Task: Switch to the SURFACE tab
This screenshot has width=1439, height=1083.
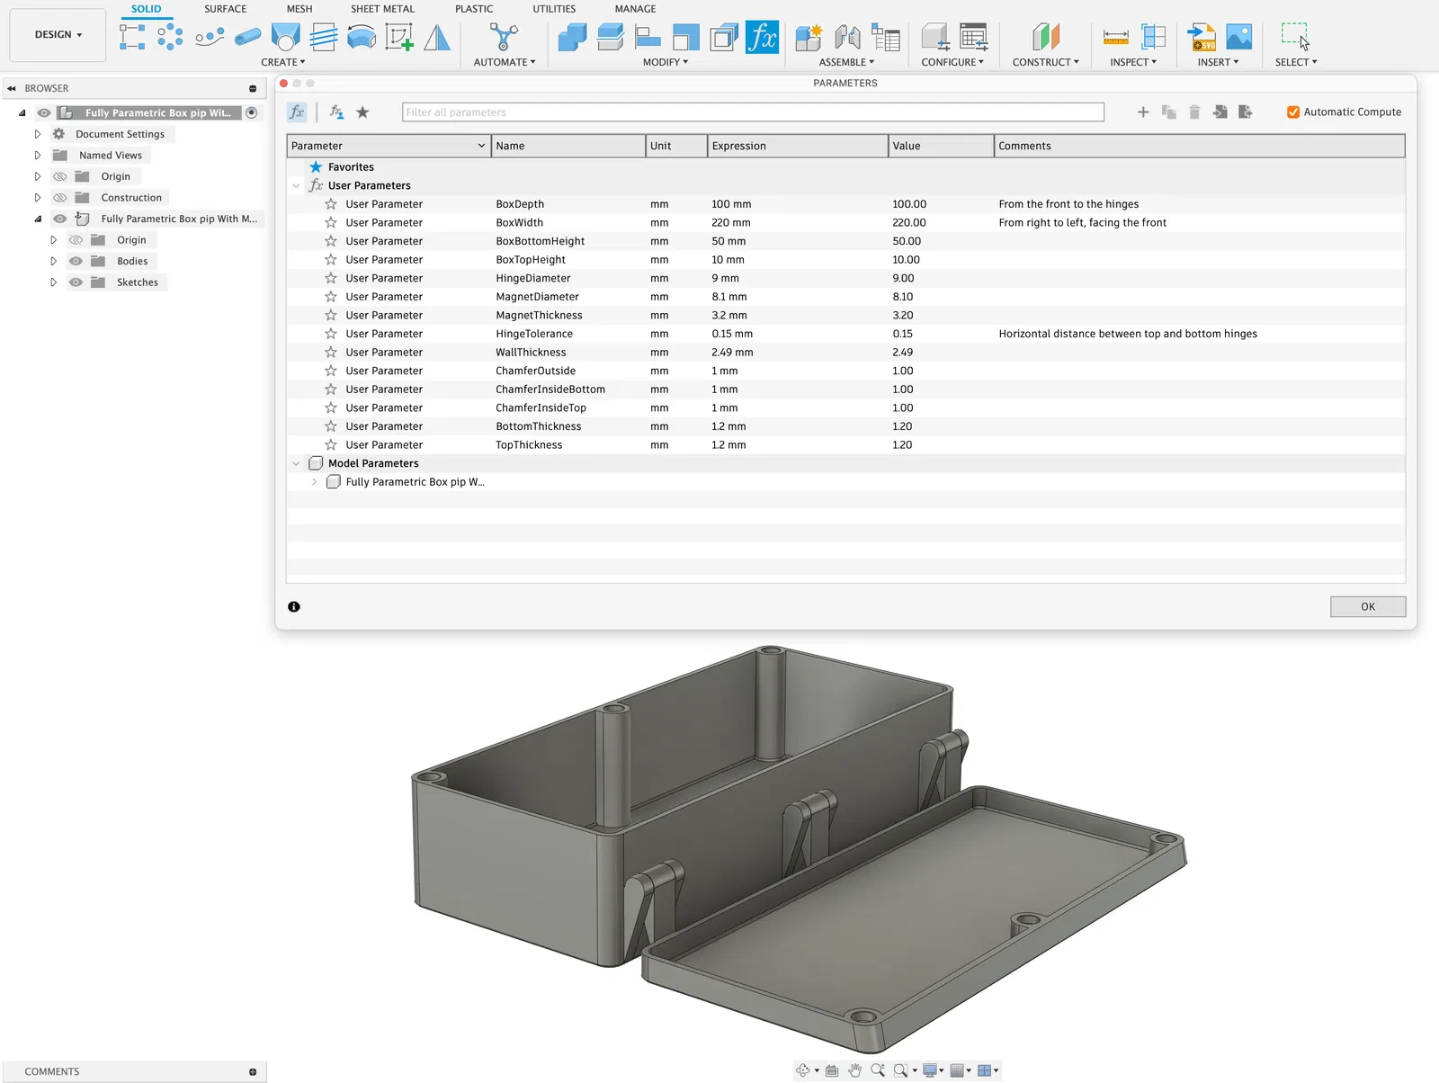Action: tap(225, 9)
